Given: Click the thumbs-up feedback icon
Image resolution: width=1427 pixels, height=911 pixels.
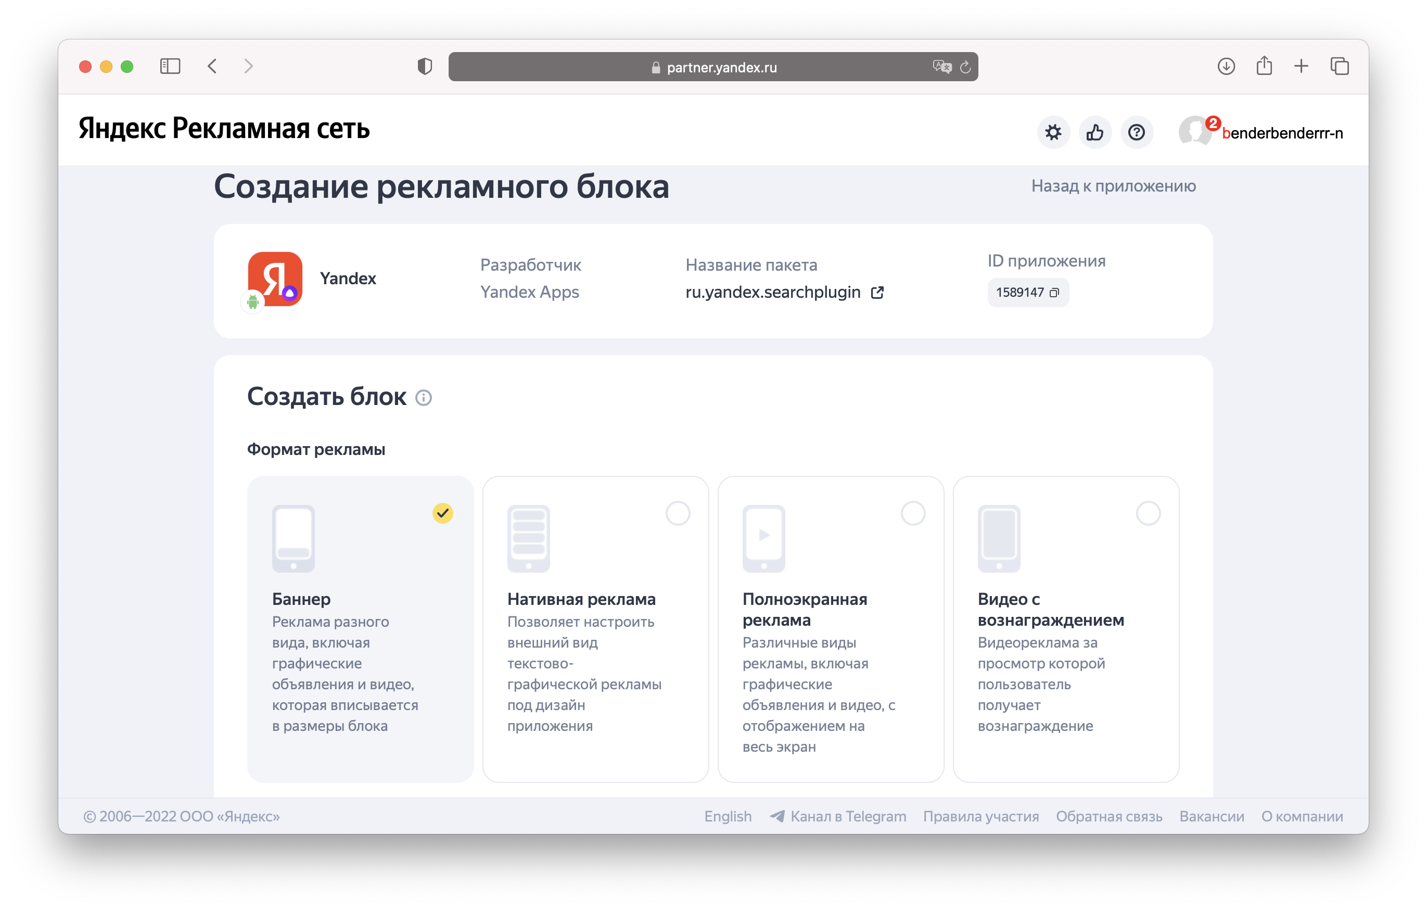Looking at the screenshot, I should tap(1094, 132).
